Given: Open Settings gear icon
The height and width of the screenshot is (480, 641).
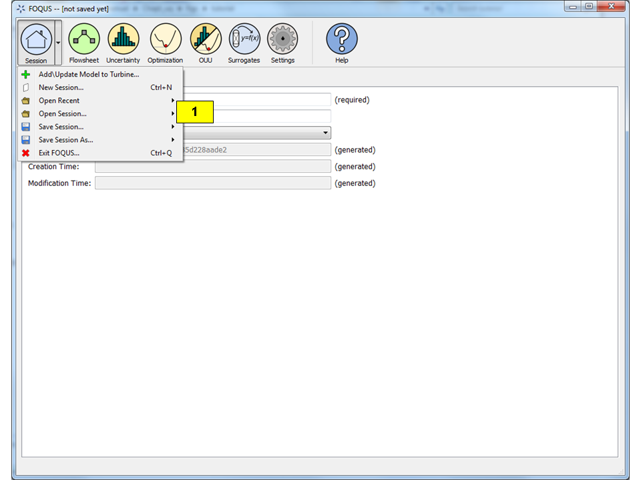Looking at the screenshot, I should pos(282,39).
